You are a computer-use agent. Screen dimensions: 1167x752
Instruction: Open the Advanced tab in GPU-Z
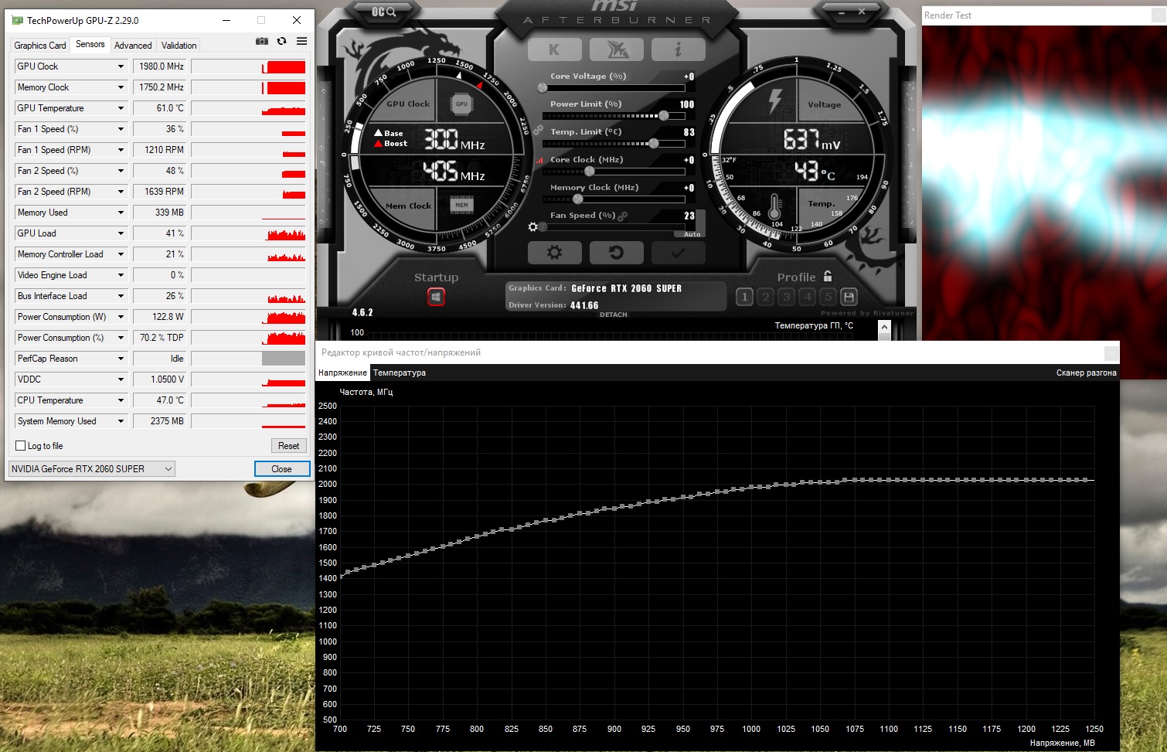tap(133, 46)
